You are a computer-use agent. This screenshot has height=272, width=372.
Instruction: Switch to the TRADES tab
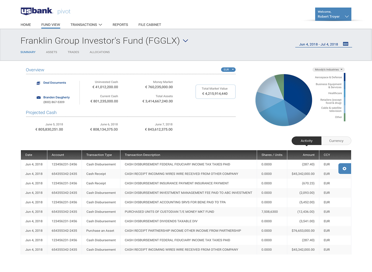tap(73, 52)
